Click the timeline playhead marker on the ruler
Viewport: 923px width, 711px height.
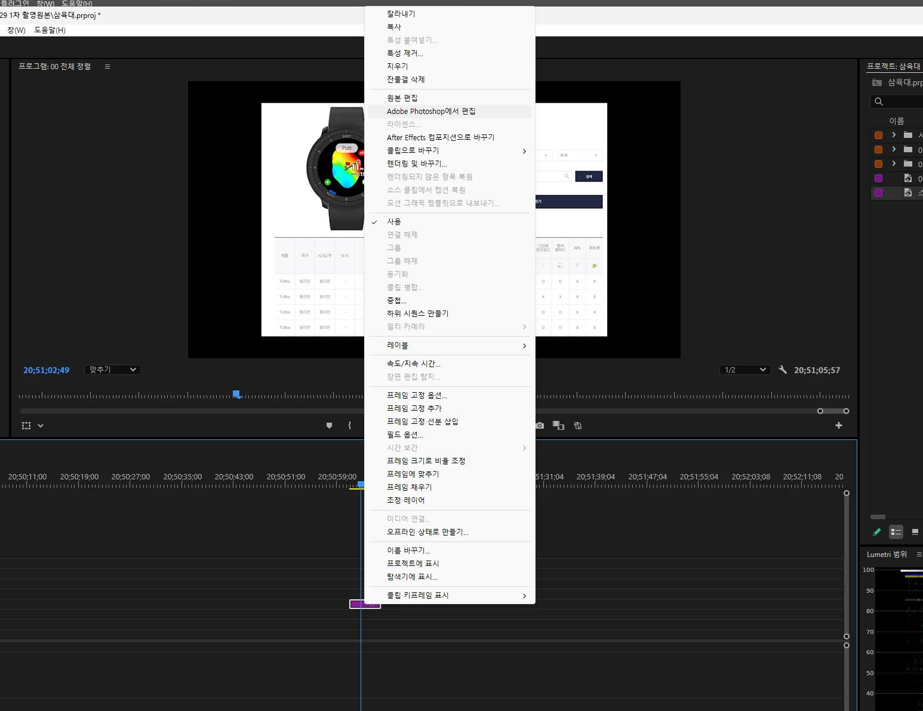[x=361, y=484]
